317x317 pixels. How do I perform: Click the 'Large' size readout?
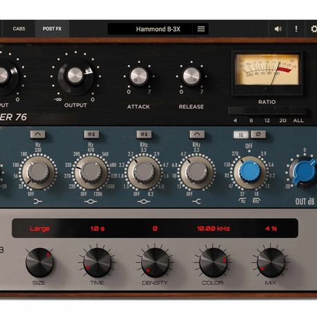[x=39, y=228]
